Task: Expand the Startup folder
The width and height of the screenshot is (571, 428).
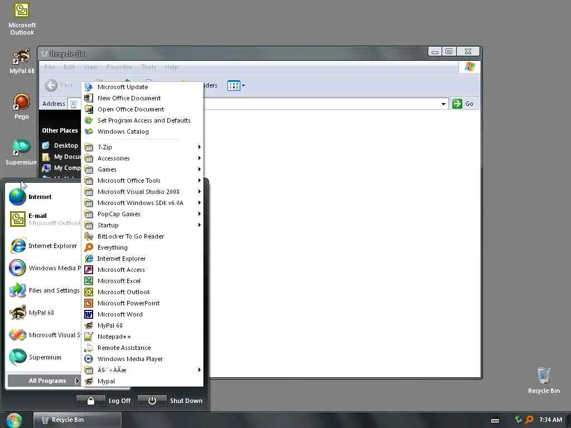Action: click(142, 225)
